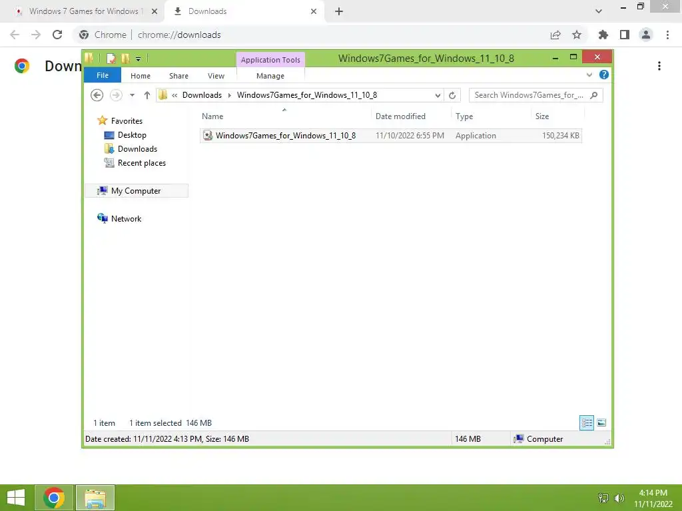Open the File tab in Explorer ribbon
The width and height of the screenshot is (682, 511).
102,75
